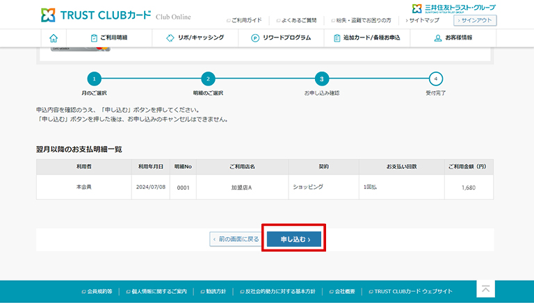Click the お支払い回数 column header

401,167
